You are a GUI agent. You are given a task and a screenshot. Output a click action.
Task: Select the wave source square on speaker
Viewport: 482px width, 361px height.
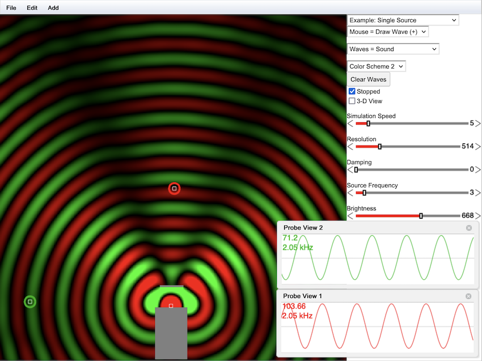pyautogui.click(x=171, y=305)
